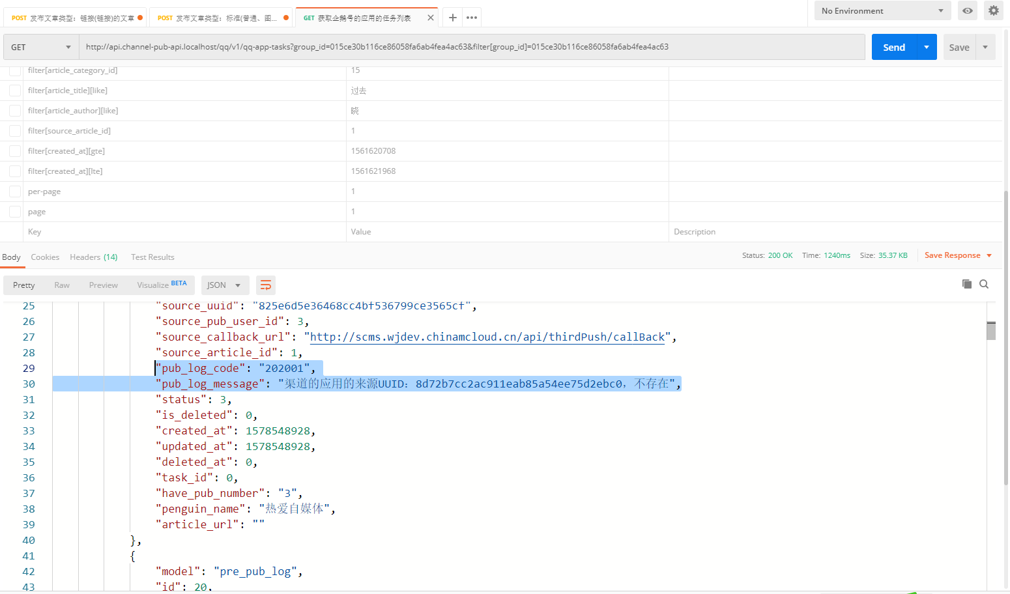Open manage environments gear icon
1010x594 pixels.
(993, 11)
